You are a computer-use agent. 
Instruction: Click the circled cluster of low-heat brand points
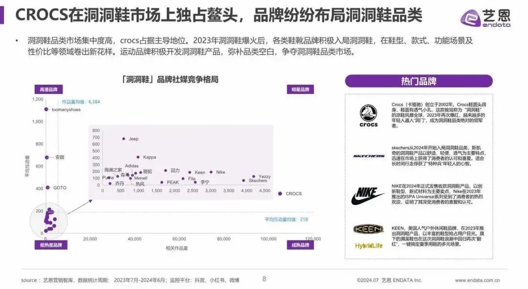coord(49,221)
